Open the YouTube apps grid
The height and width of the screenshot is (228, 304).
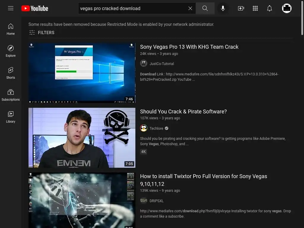pos(255,8)
